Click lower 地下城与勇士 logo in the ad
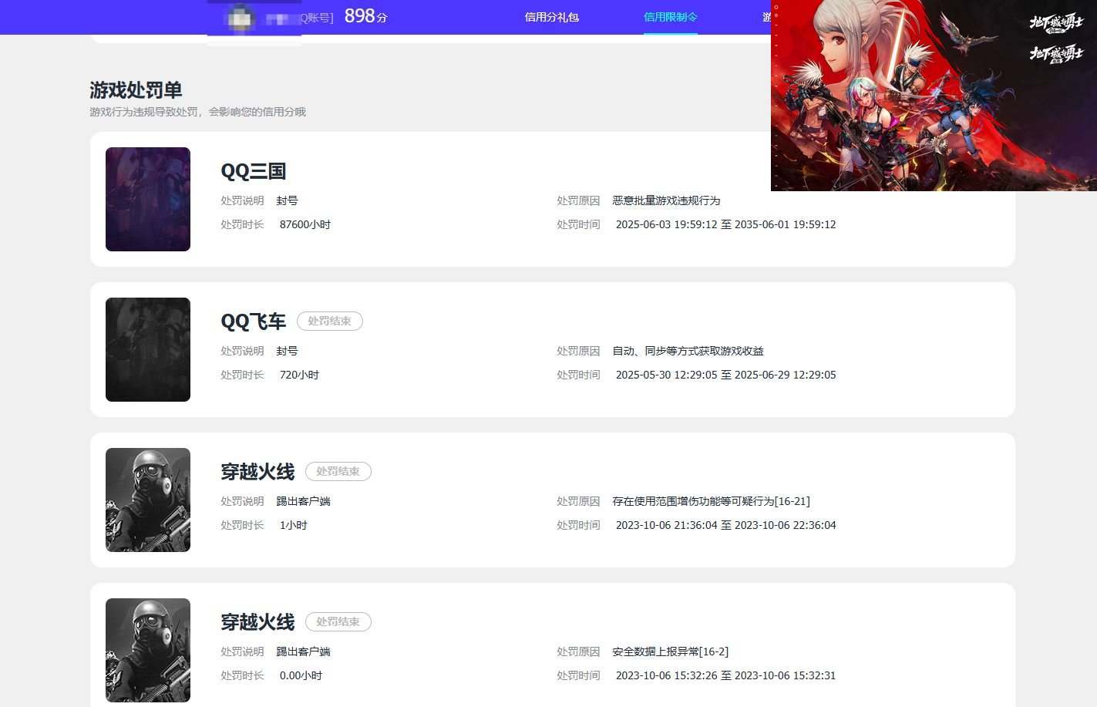Viewport: 1097px width, 707px height. coord(1056,53)
